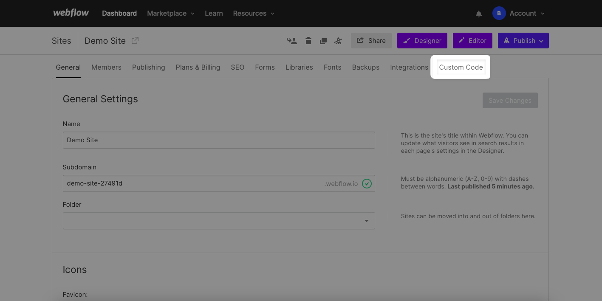
Task: Open the Custom Code tab
Action: (461, 67)
